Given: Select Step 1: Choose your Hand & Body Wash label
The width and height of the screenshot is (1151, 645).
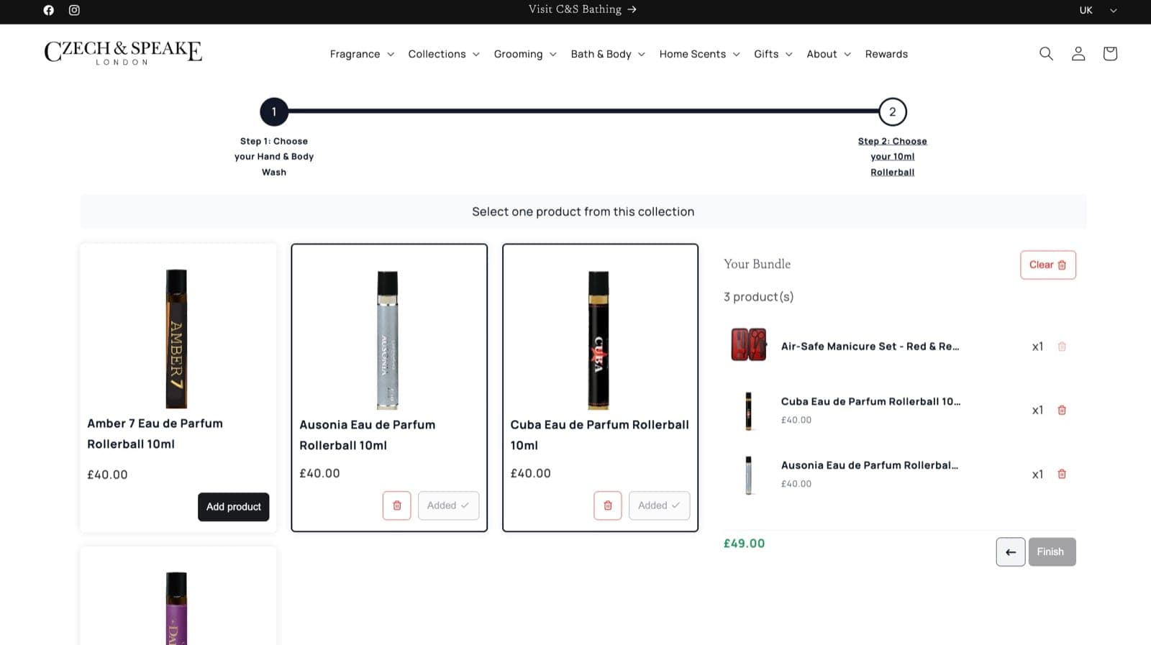Looking at the screenshot, I should click(x=274, y=157).
